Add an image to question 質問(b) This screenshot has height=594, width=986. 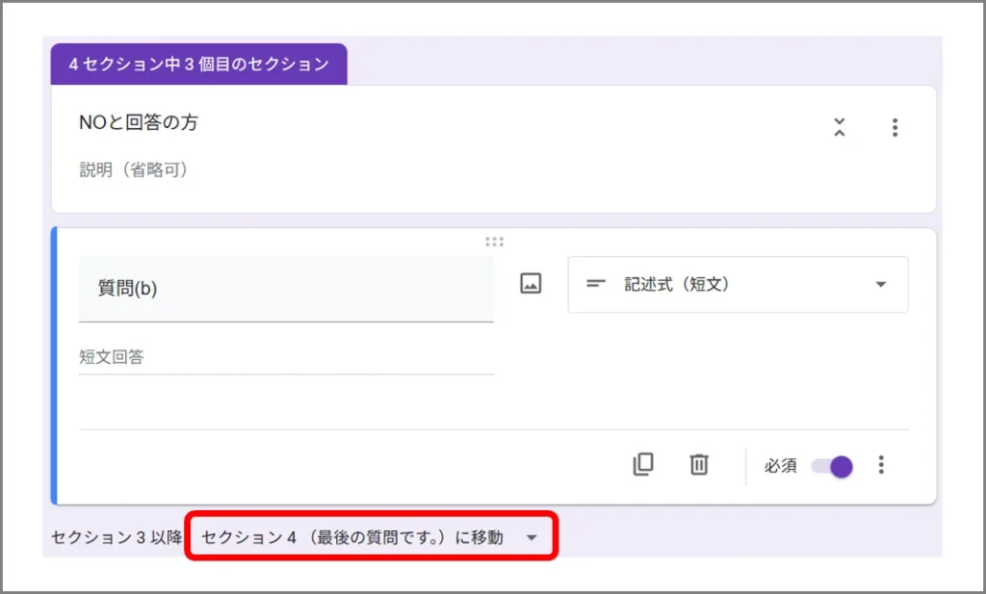531,284
